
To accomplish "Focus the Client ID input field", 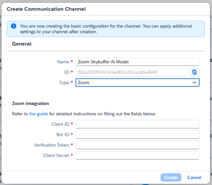I will click(x=138, y=124).
